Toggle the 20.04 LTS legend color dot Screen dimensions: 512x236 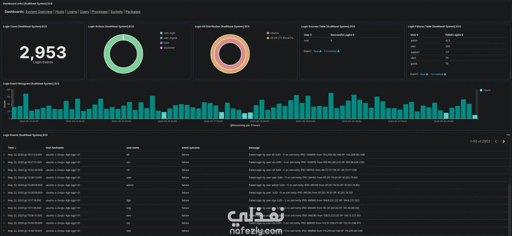click(x=268, y=38)
